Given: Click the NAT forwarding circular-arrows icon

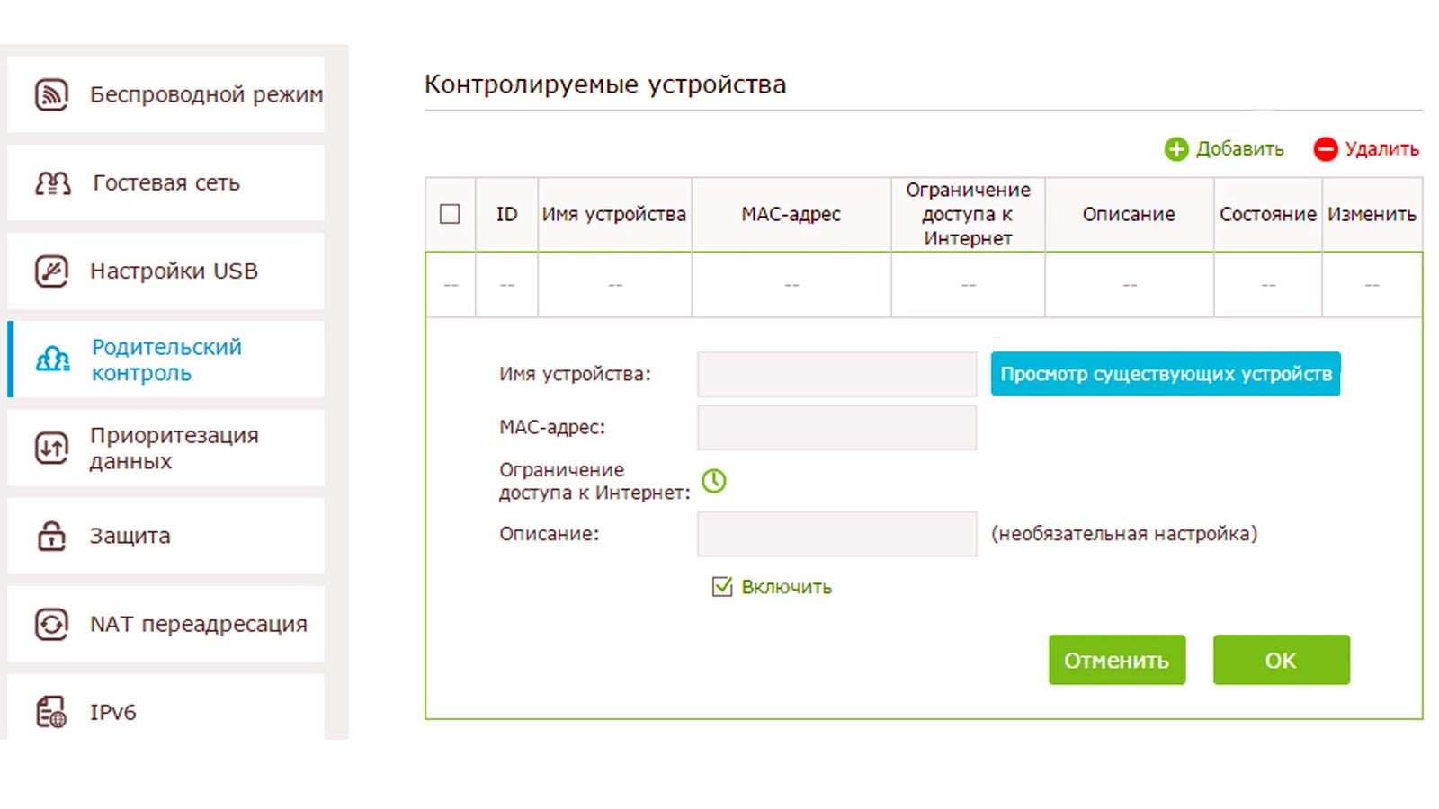Looking at the screenshot, I should click(x=51, y=624).
